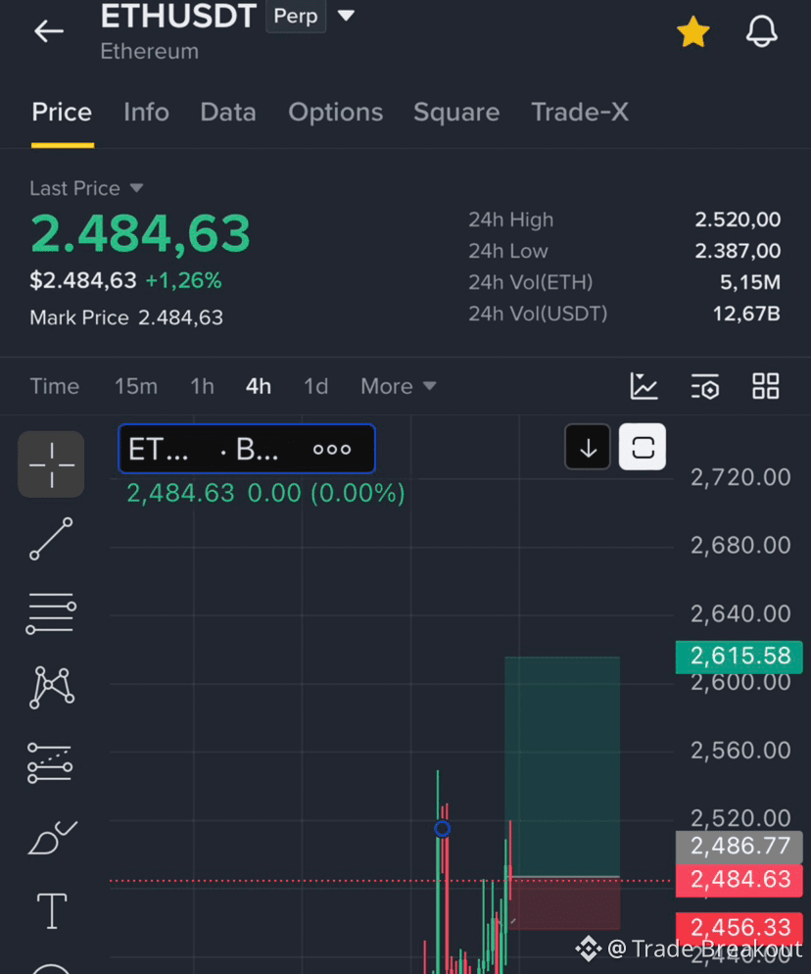Select the blue circle anchor point on chart
This screenshot has height=974, width=811.
[442, 829]
